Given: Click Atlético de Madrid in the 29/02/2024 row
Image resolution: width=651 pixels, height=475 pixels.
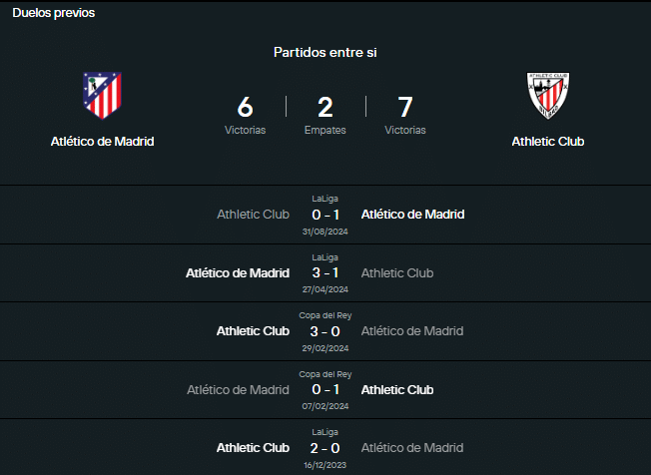Looking at the screenshot, I should click(412, 331).
